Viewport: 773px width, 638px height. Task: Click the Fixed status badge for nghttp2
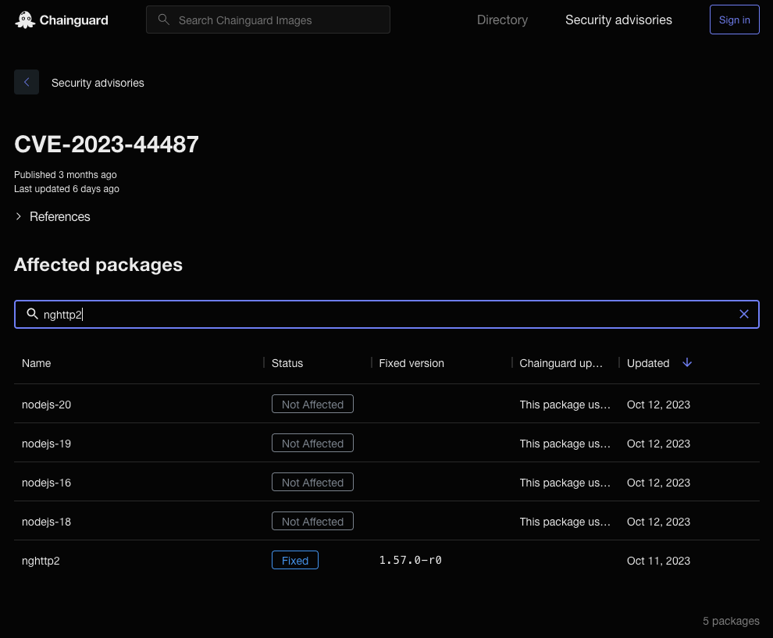click(294, 560)
